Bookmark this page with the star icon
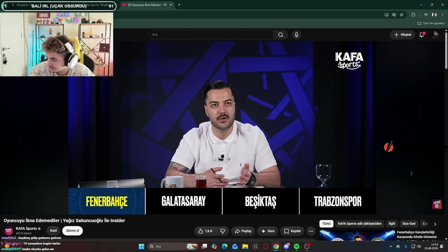 401,15
